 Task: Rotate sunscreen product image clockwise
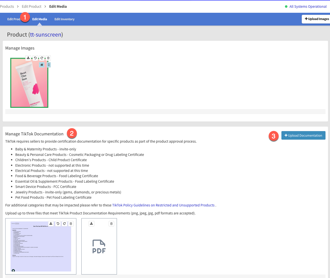tap(42, 58)
